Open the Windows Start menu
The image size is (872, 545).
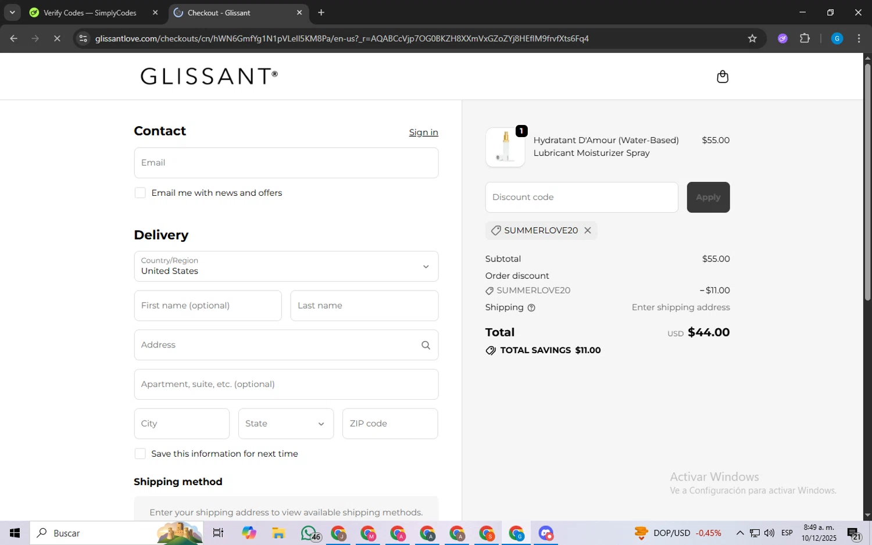tap(15, 533)
